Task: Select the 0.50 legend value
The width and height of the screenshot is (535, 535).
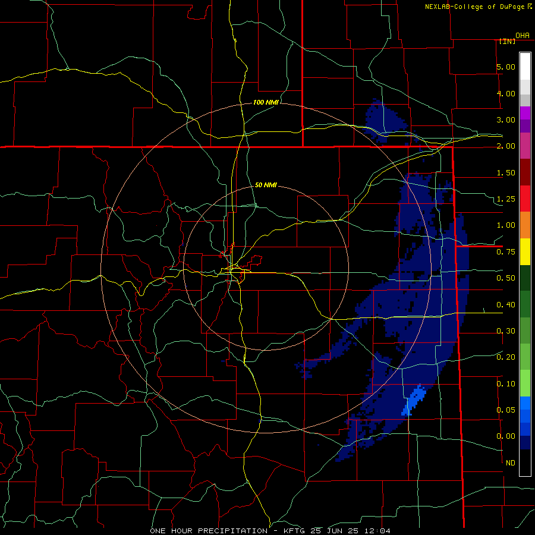Action: coord(506,278)
